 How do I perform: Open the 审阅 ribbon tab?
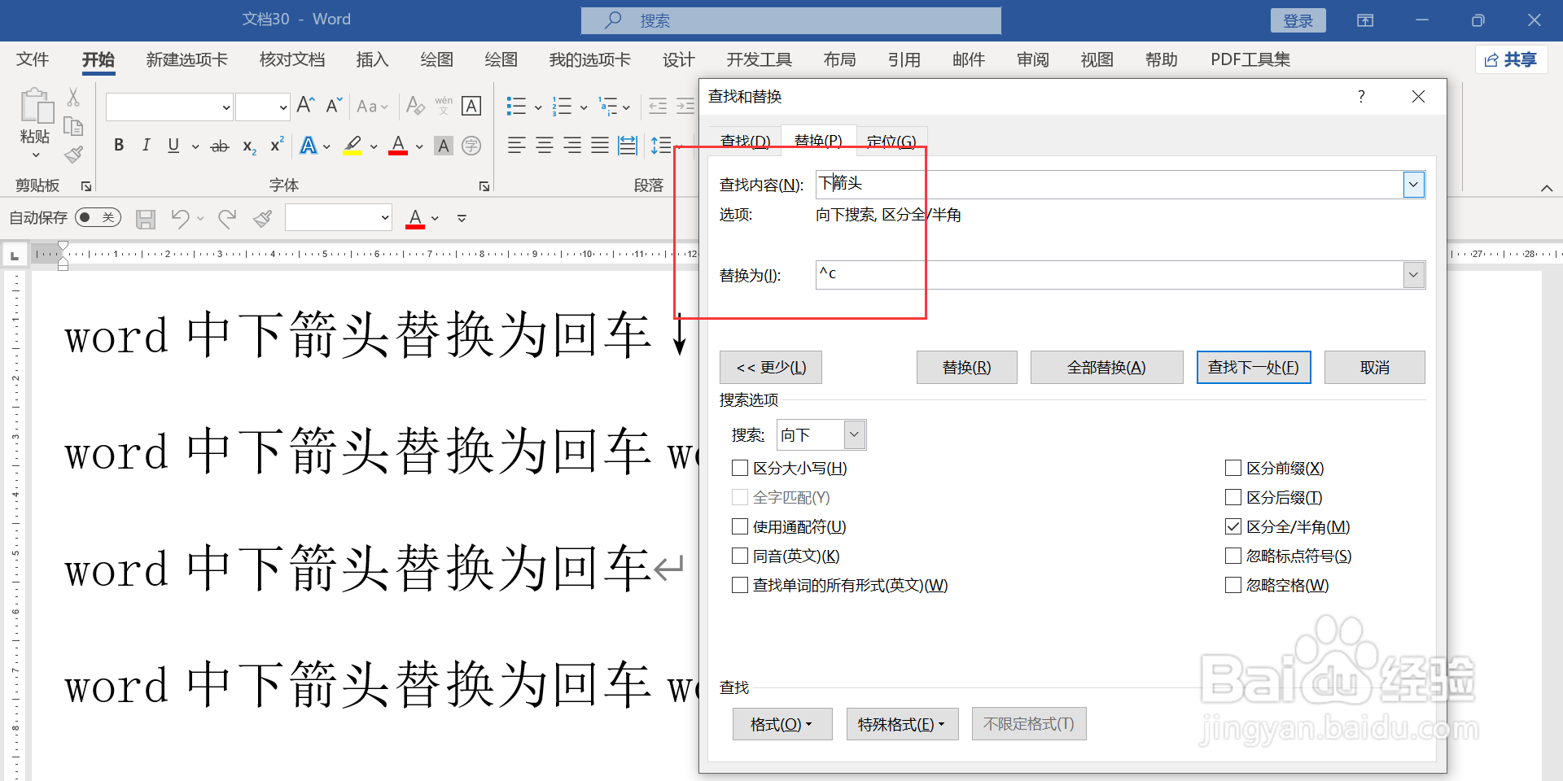(1032, 59)
